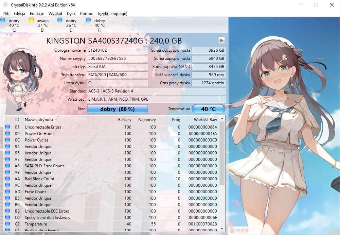The height and width of the screenshot is (235, 340).
Task: Click status orb of SATA PHY Error Count row
Action: pyautogui.click(x=7, y=166)
